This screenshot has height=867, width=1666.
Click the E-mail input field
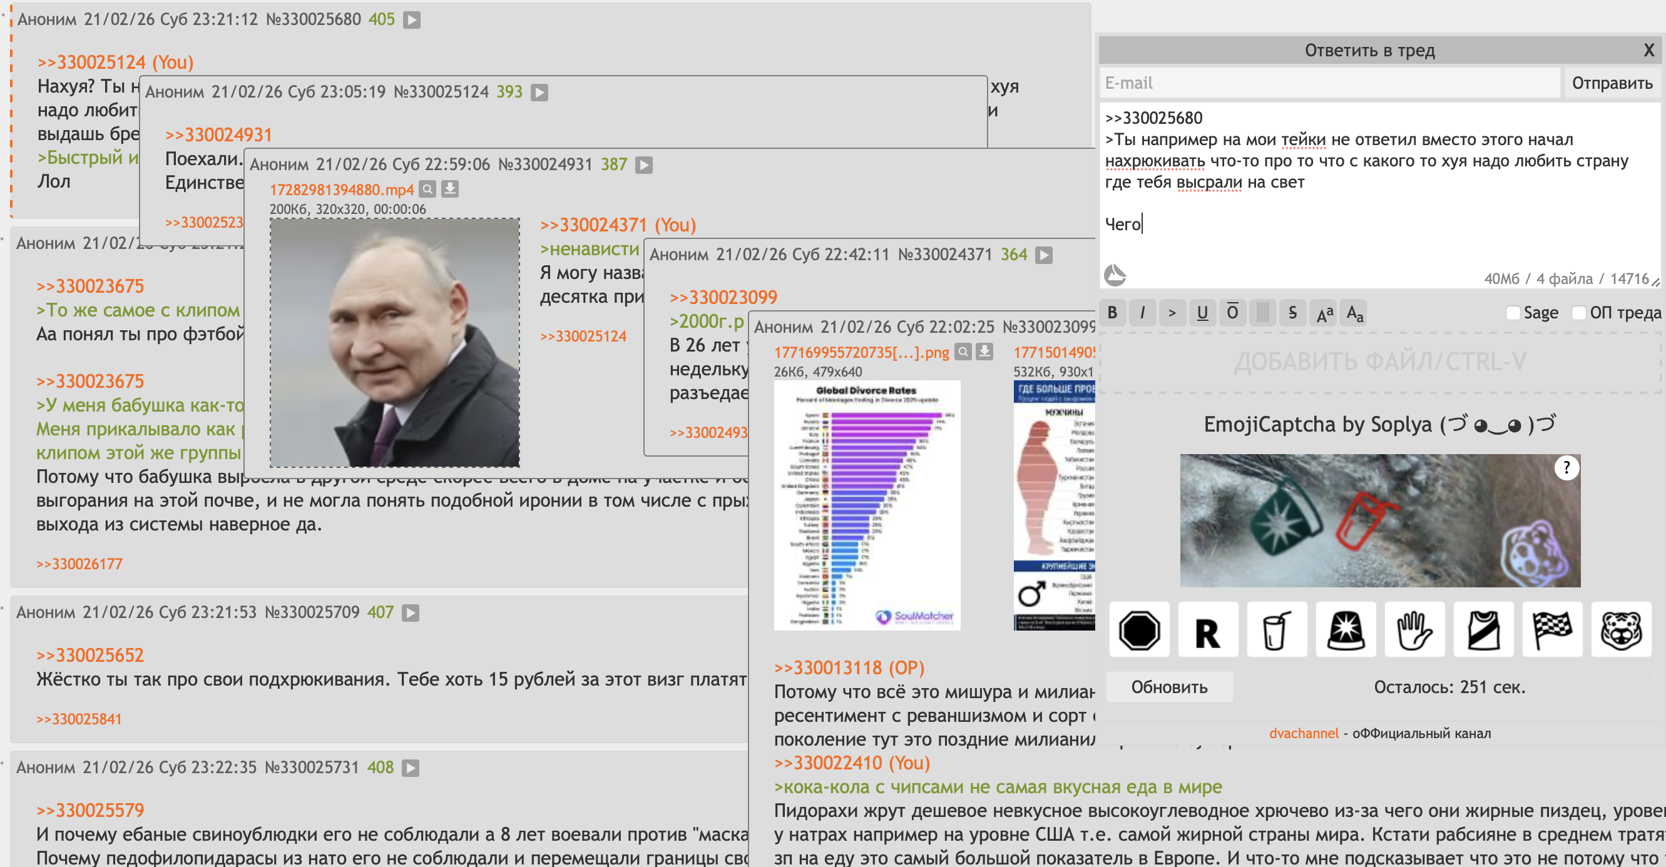coord(1329,83)
